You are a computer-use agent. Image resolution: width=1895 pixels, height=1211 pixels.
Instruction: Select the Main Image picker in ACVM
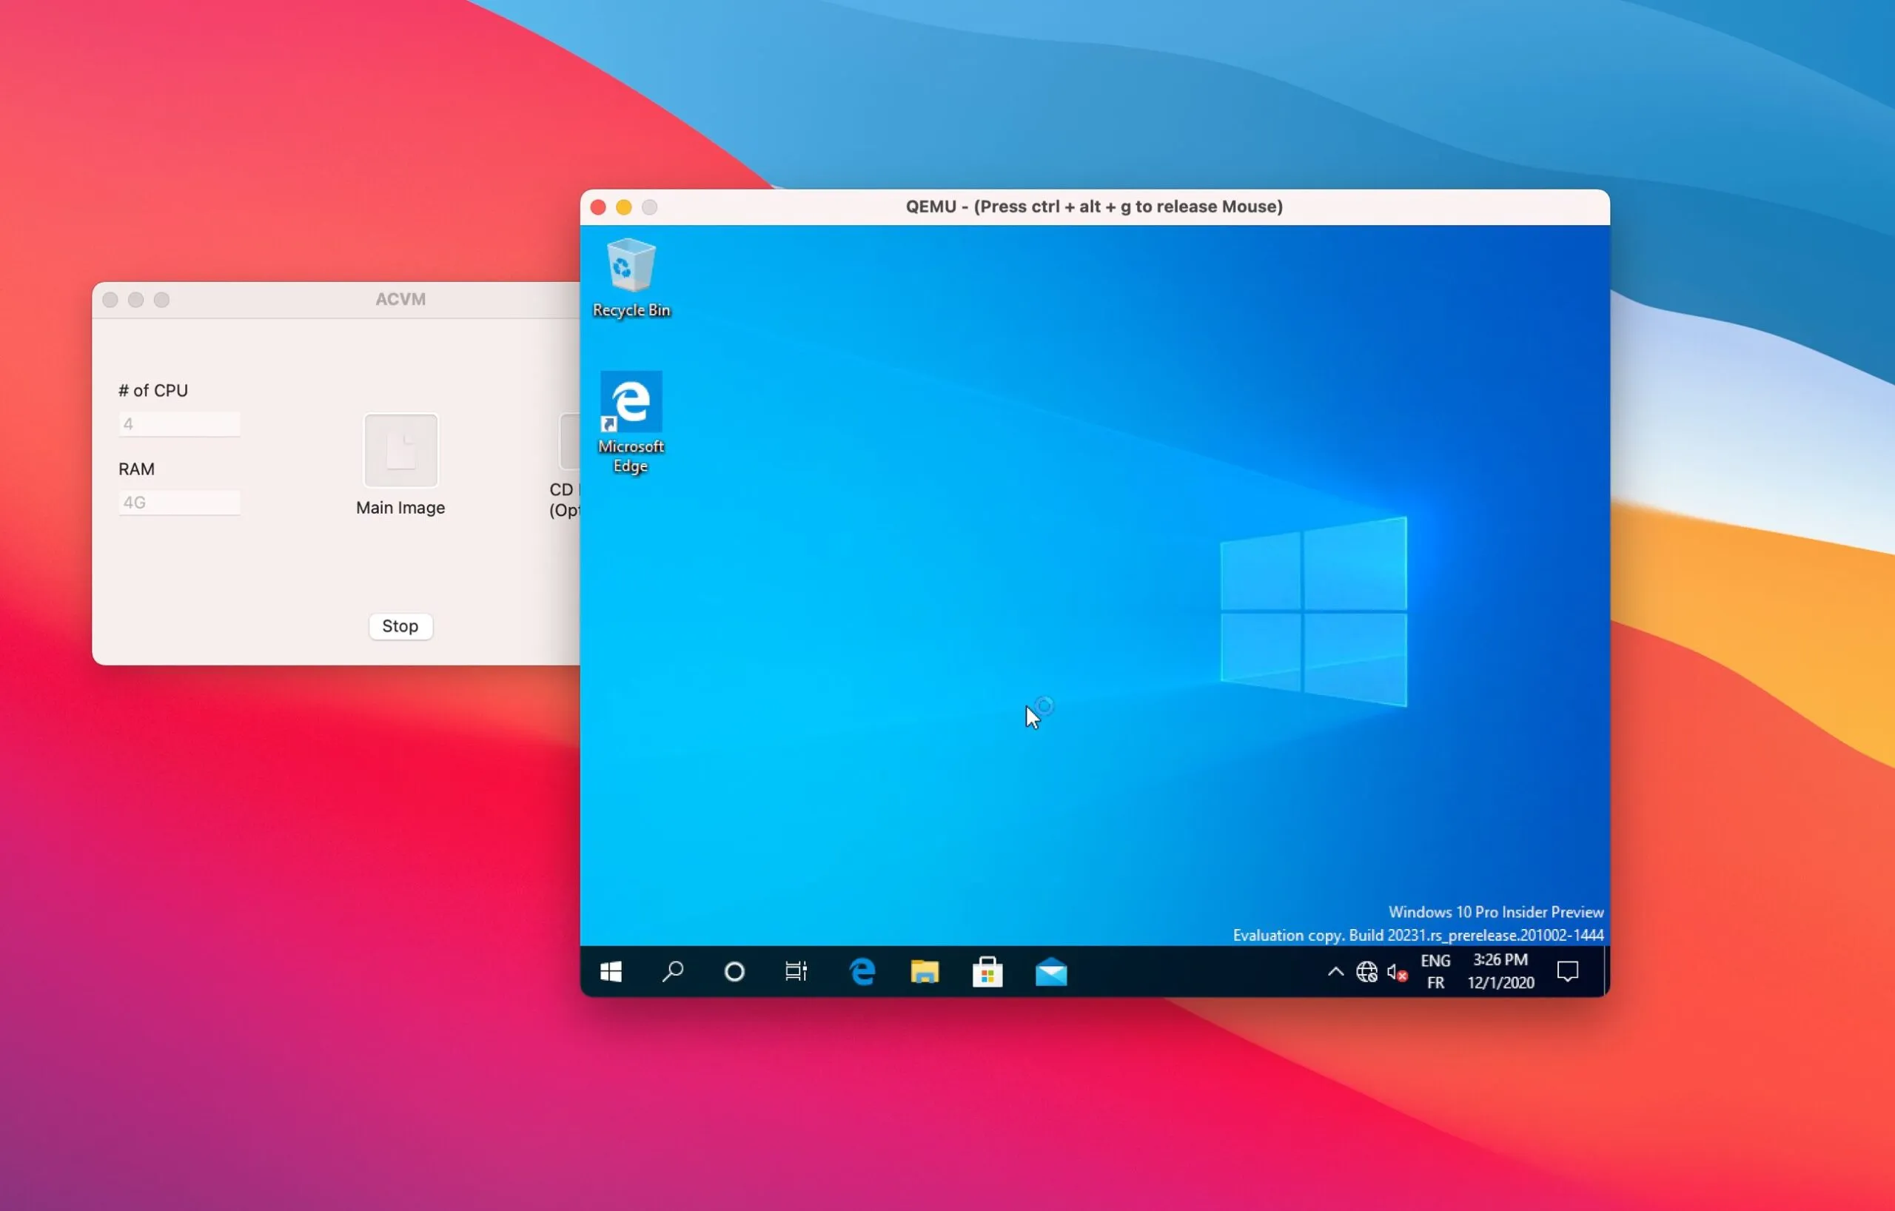tap(400, 450)
